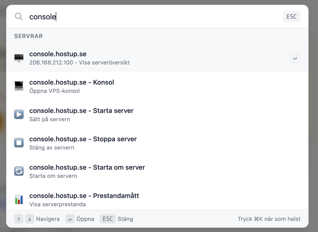
Task: Click the search field containing "console"
Action: pyautogui.click(x=149, y=17)
